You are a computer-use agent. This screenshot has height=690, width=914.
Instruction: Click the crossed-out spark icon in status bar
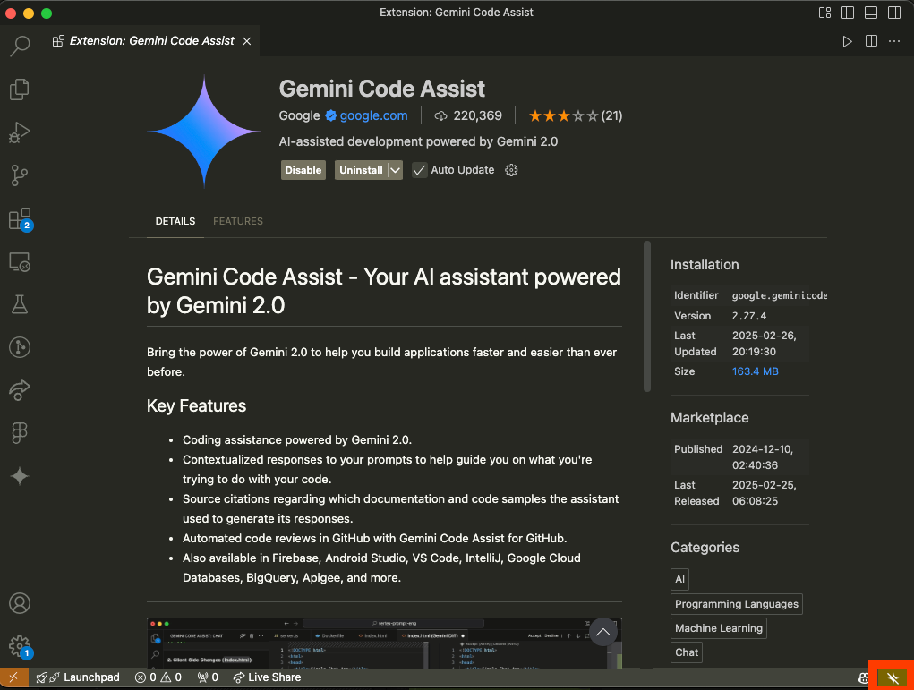coord(893,677)
